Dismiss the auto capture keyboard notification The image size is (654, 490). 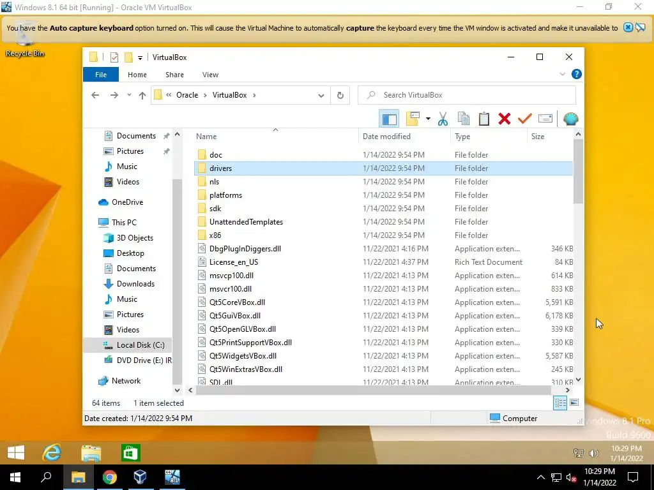point(628,28)
